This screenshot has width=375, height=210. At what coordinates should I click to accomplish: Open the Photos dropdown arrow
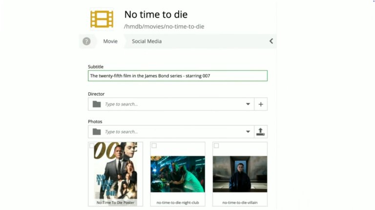coord(248,131)
